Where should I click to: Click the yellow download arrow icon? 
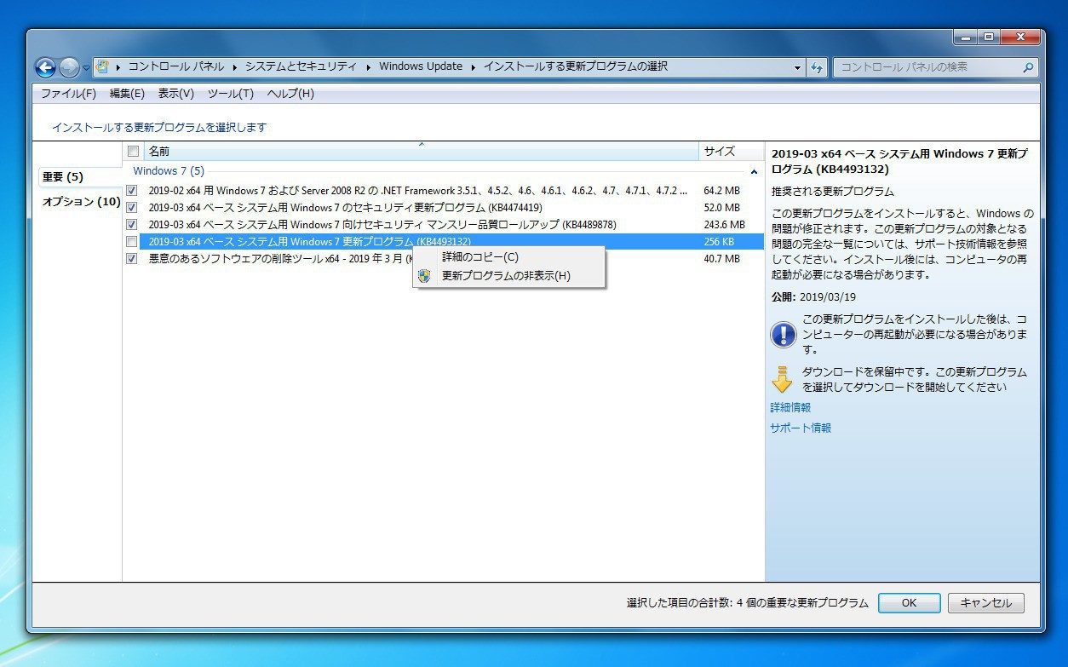coord(782,380)
